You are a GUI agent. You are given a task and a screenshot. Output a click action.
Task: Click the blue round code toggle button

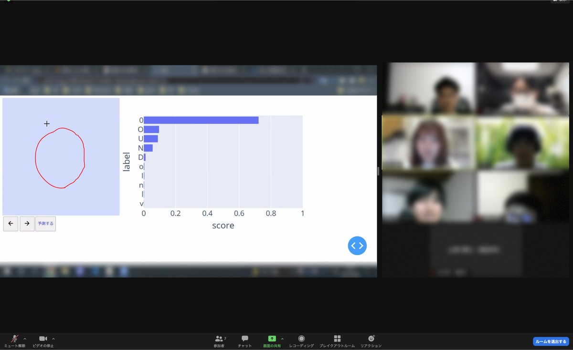[357, 246]
